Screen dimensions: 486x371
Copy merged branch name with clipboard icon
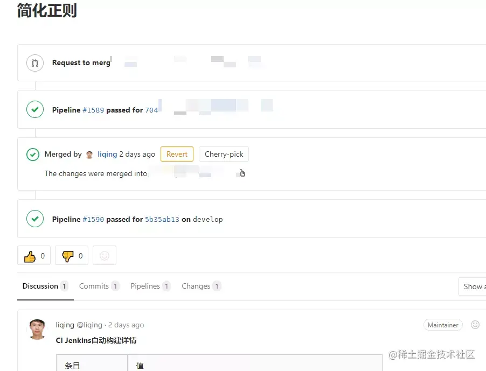(x=242, y=173)
